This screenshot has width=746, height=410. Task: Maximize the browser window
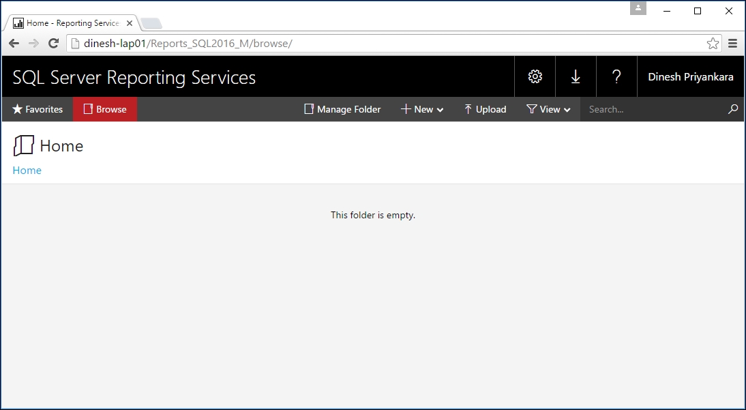point(698,11)
